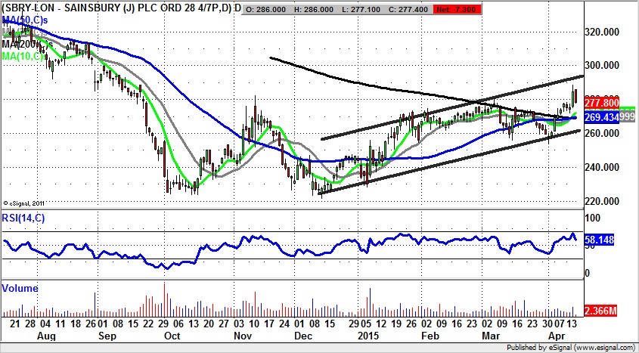Screen dimensions: 639x353
Task: Click the Volume study label
Action: [20, 288]
